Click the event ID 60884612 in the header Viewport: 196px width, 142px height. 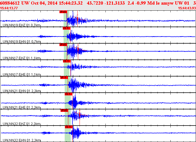(x=10, y=3)
